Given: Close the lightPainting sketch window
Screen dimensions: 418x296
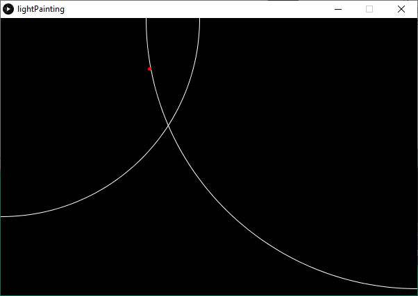Looking at the screenshot, I should point(401,9).
